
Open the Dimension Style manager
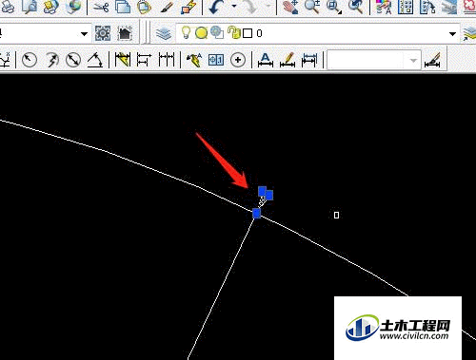pyautogui.click(x=432, y=60)
